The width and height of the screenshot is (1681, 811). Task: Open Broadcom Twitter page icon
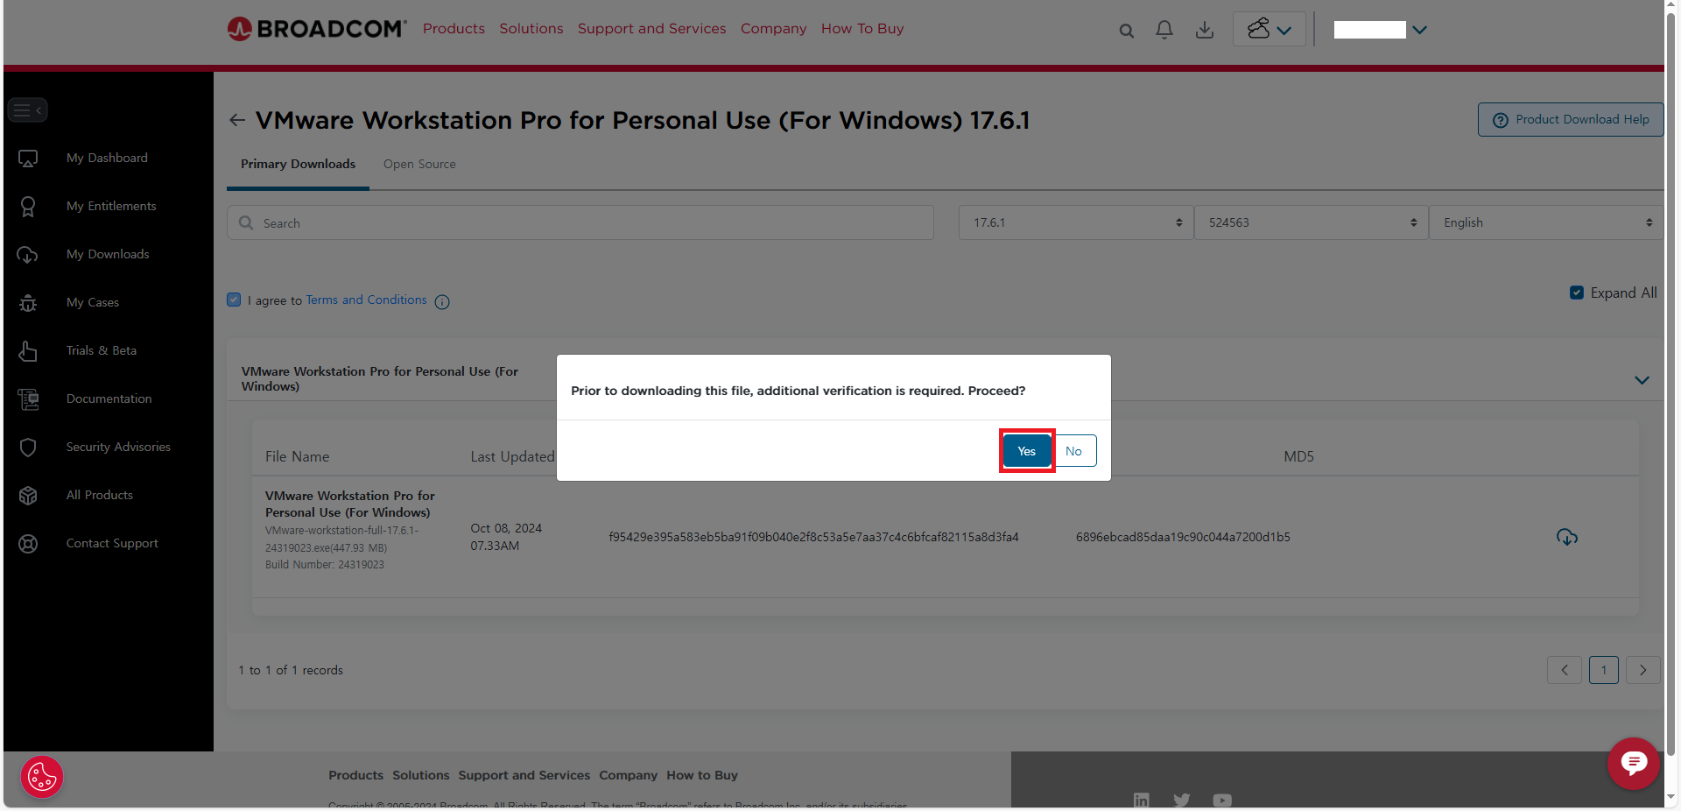(1182, 800)
